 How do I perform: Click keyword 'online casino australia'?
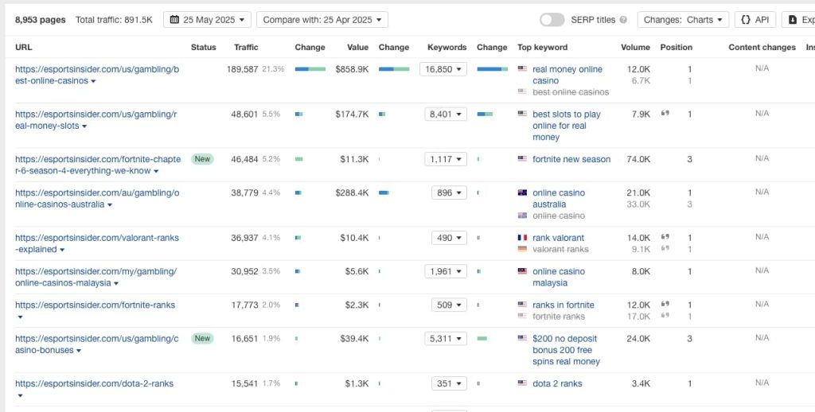coord(558,199)
